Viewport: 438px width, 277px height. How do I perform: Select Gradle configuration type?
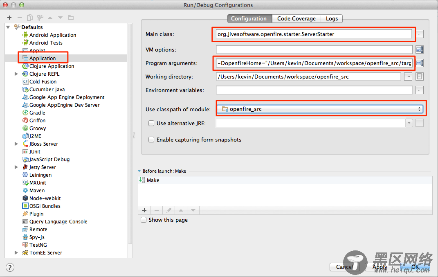pyautogui.click(x=37, y=113)
